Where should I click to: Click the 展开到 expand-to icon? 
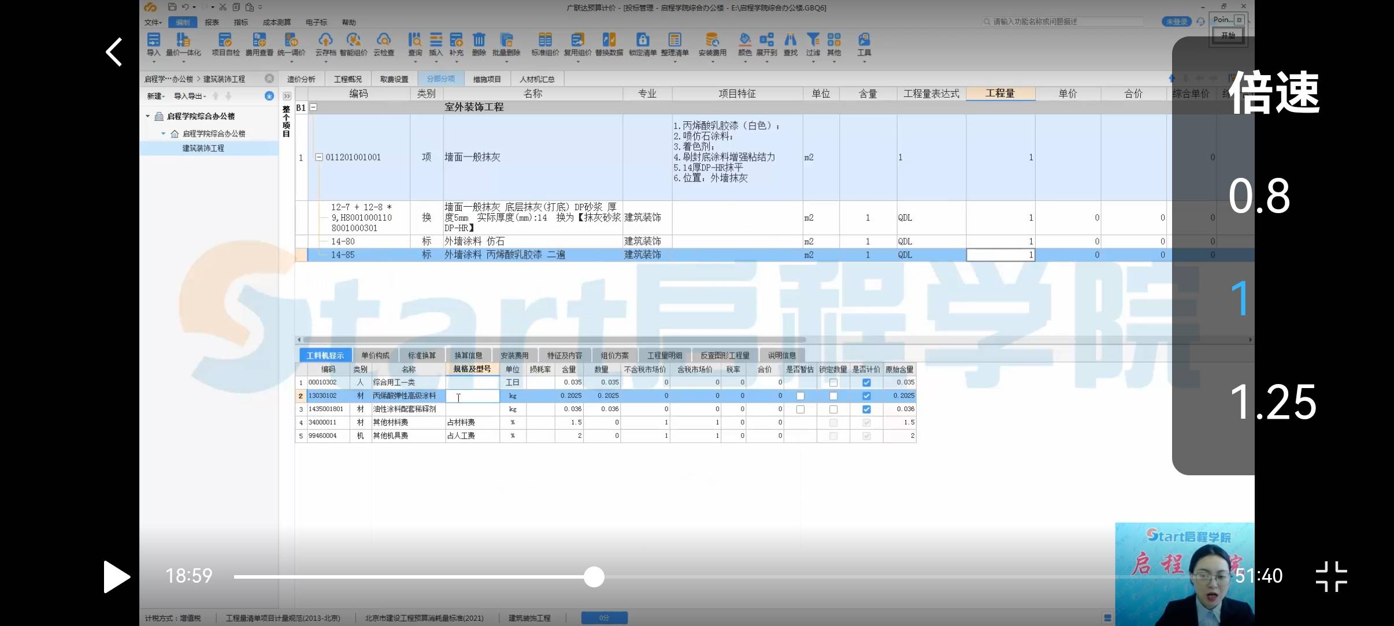(767, 44)
